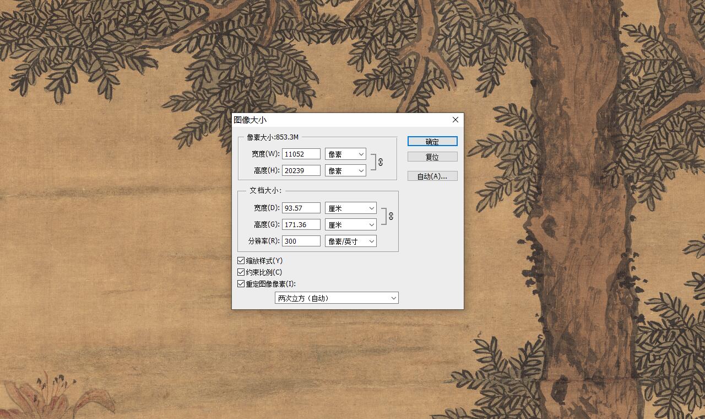This screenshot has height=419, width=705.
Task: Click the 复位 button
Action: point(432,157)
